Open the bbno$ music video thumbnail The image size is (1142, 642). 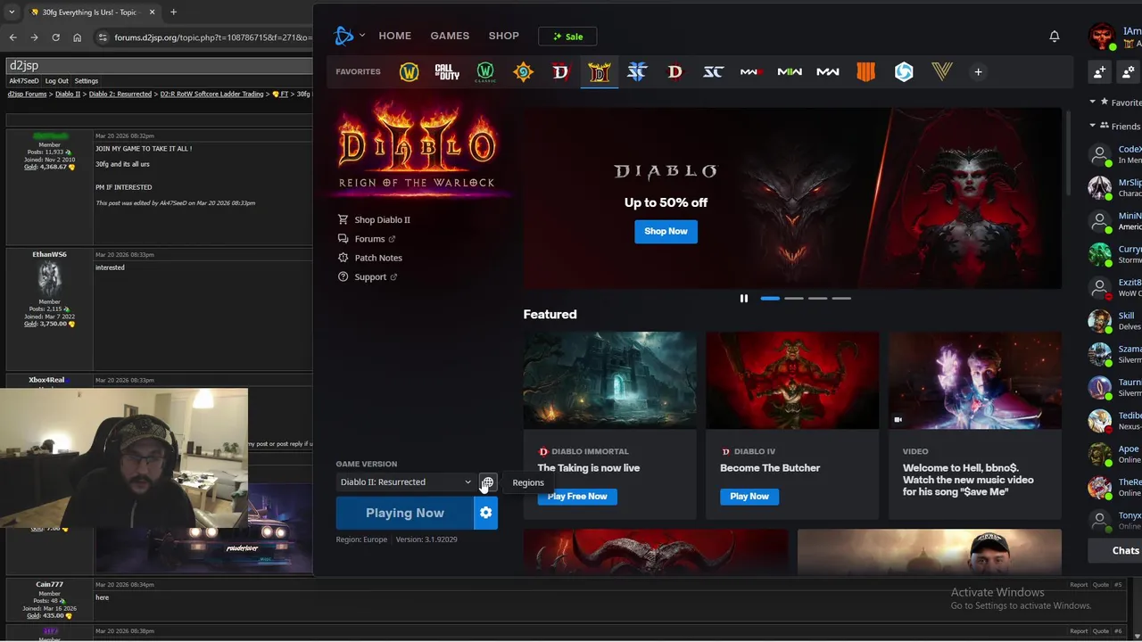tap(975, 381)
